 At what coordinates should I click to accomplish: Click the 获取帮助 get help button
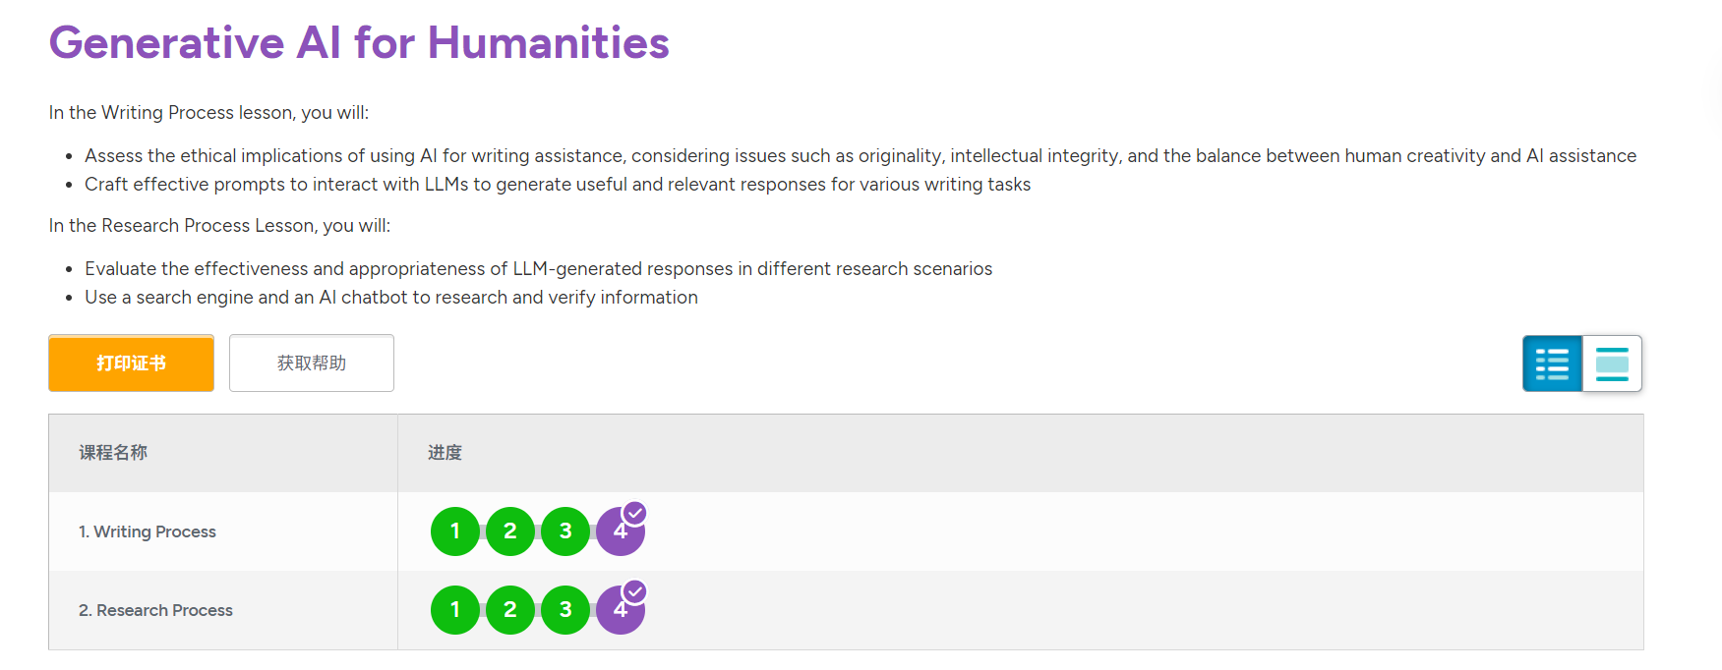coord(312,363)
